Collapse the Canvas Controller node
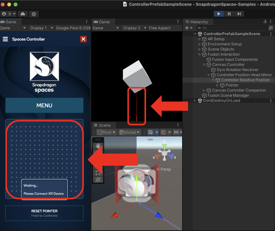Image resolution: width=275 pixels, height=231 pixels. click(204, 65)
